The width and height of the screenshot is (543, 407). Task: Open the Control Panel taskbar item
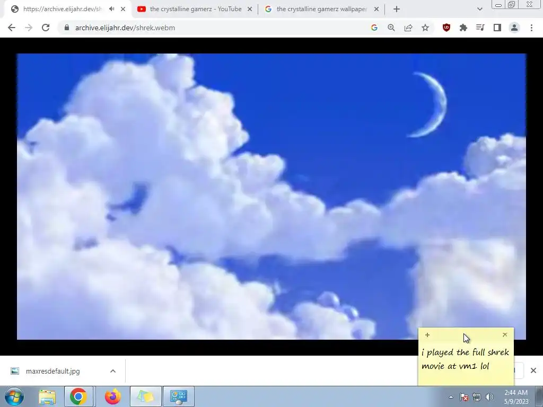(179, 396)
